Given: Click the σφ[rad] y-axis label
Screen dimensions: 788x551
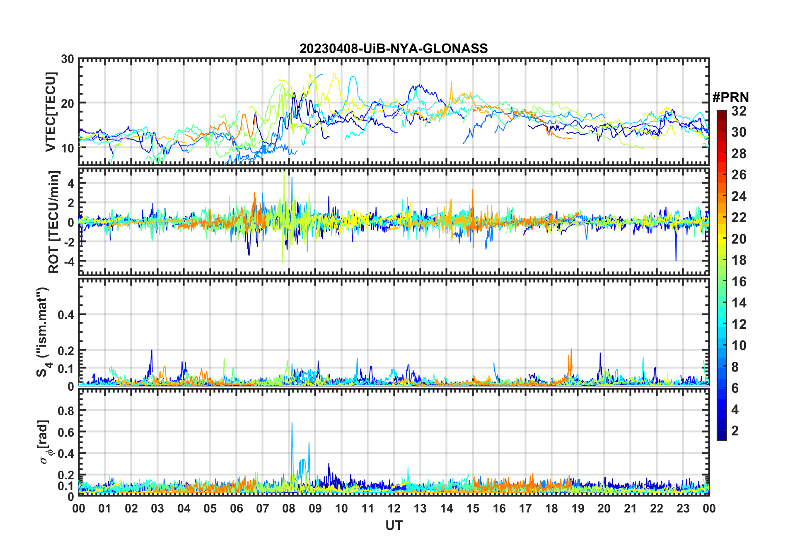Looking at the screenshot, I should 45,442.
